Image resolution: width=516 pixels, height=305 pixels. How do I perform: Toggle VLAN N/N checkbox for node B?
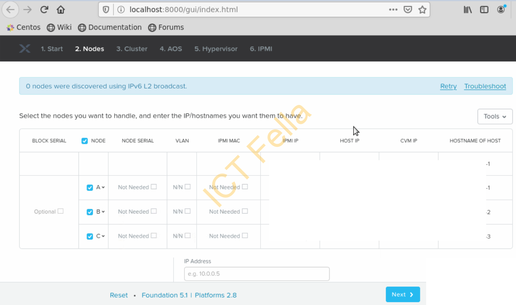pos(188,211)
